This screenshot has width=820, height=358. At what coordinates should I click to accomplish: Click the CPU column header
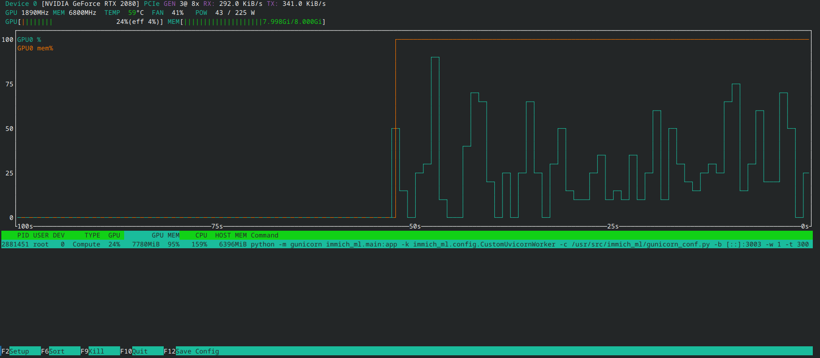pos(201,235)
